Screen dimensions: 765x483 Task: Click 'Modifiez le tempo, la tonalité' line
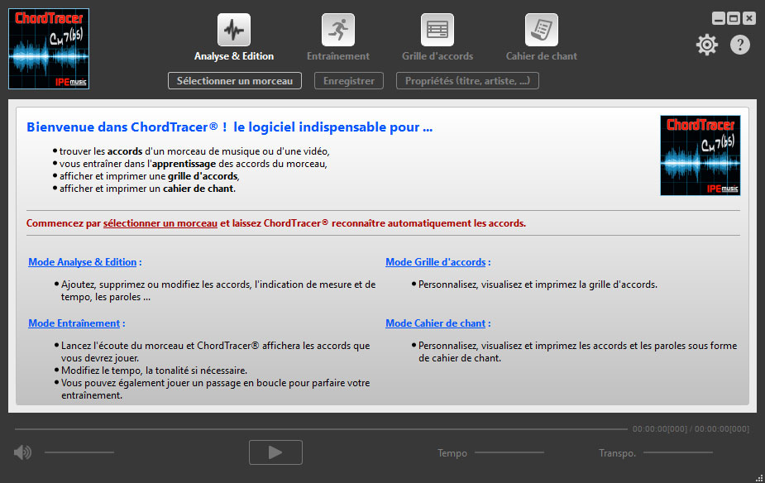[x=154, y=371]
